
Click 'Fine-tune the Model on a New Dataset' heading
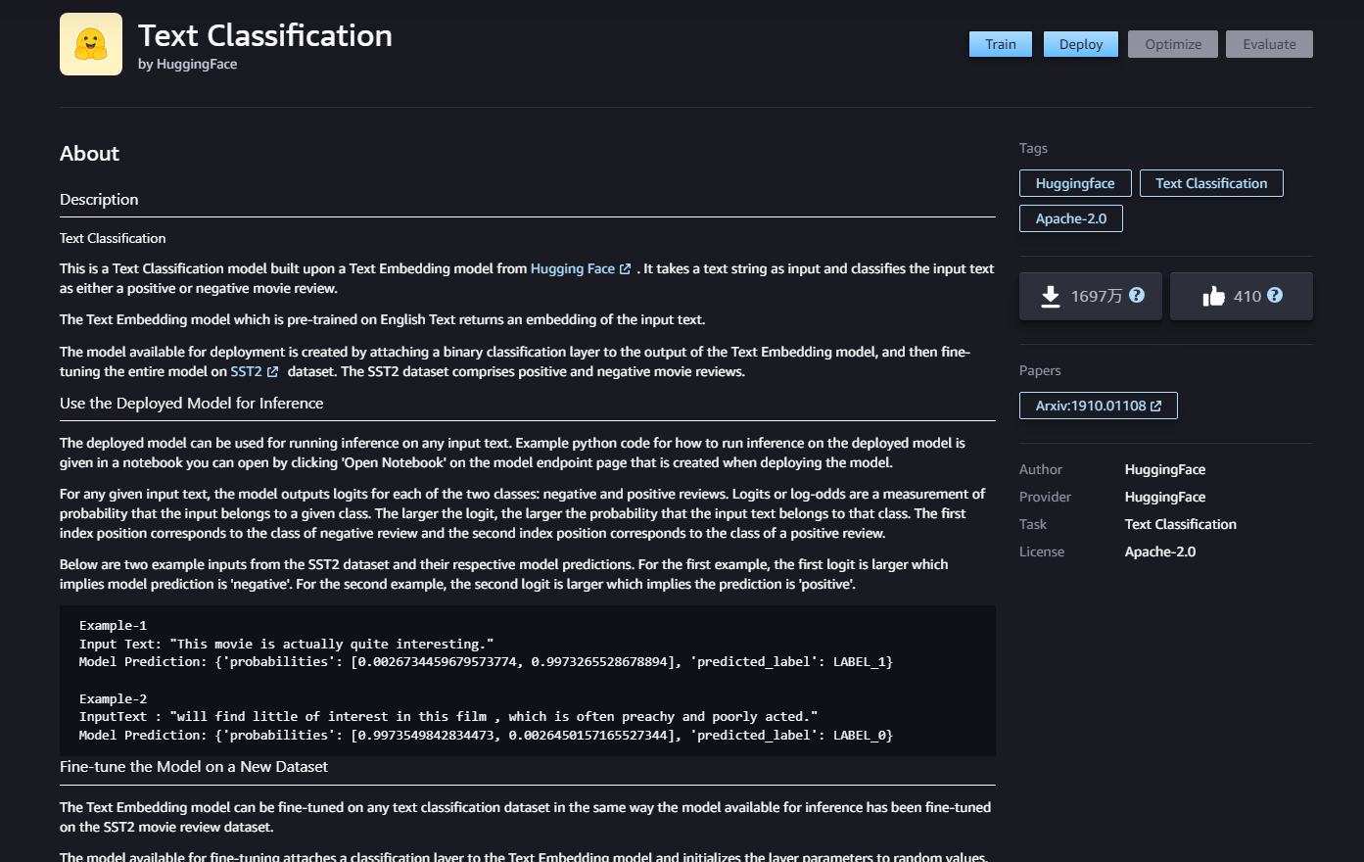(x=194, y=766)
